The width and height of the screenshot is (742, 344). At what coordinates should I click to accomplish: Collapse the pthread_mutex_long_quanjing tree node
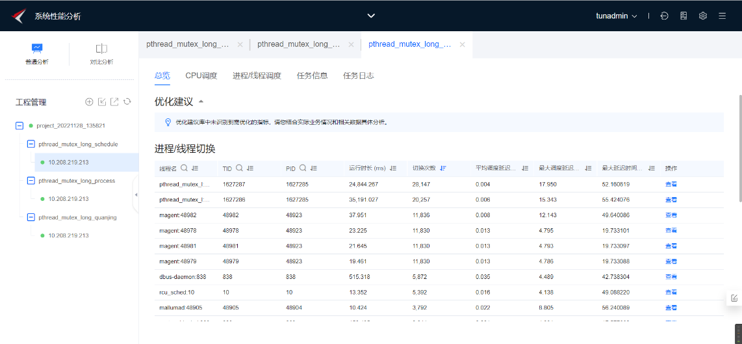pos(31,217)
